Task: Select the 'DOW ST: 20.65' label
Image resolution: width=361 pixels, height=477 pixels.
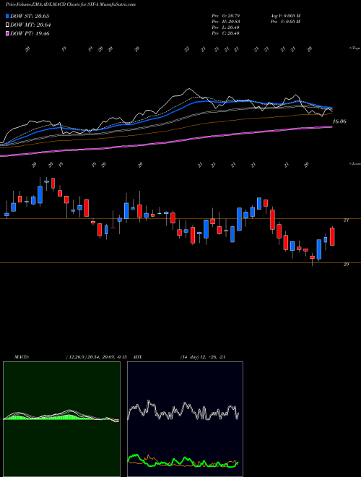Action: (30, 16)
